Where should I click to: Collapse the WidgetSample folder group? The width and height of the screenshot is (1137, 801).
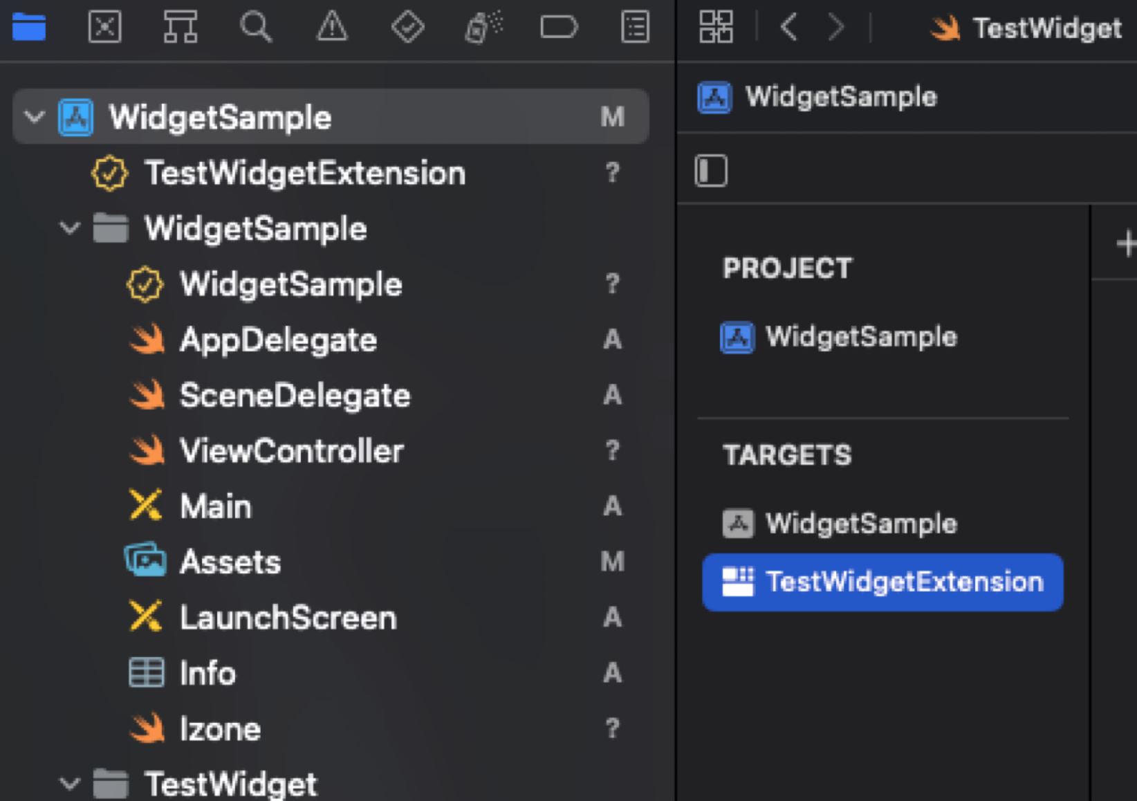tap(70, 228)
